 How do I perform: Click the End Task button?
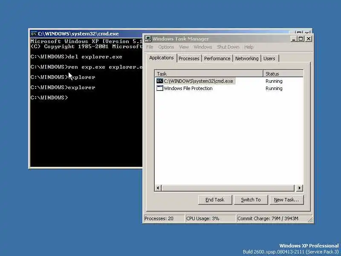click(215, 200)
